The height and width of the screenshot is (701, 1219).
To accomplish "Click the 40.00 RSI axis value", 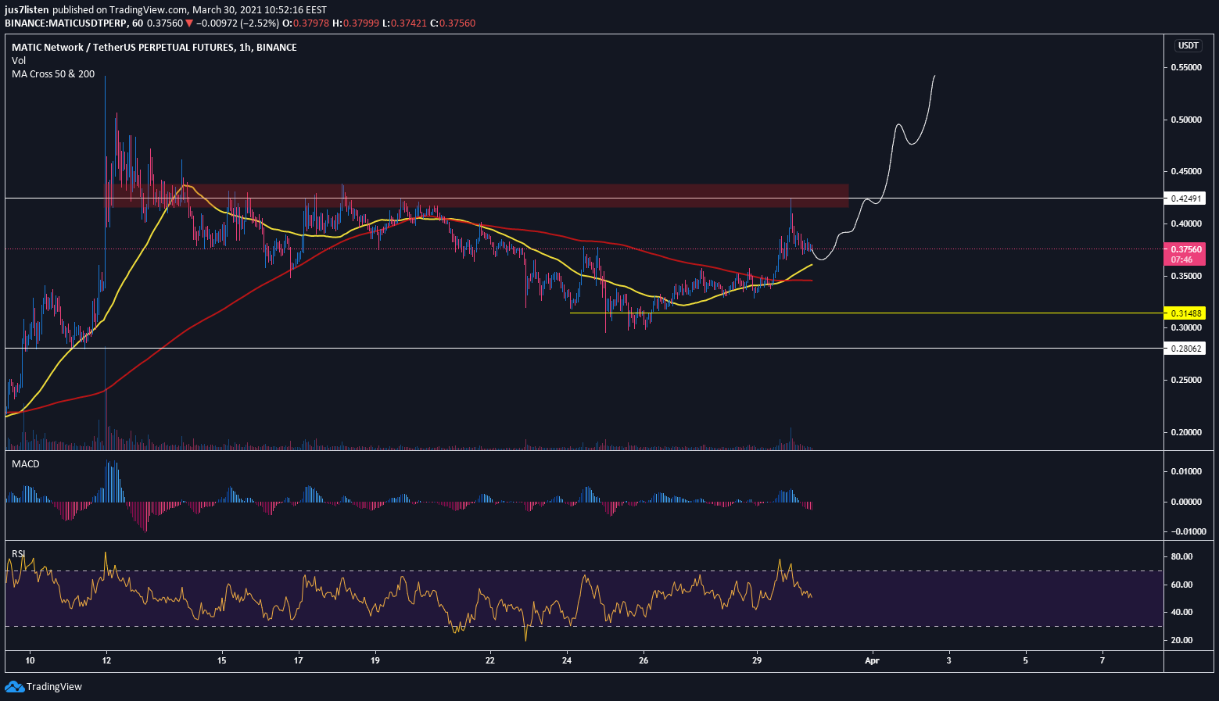I will 1182,612.
